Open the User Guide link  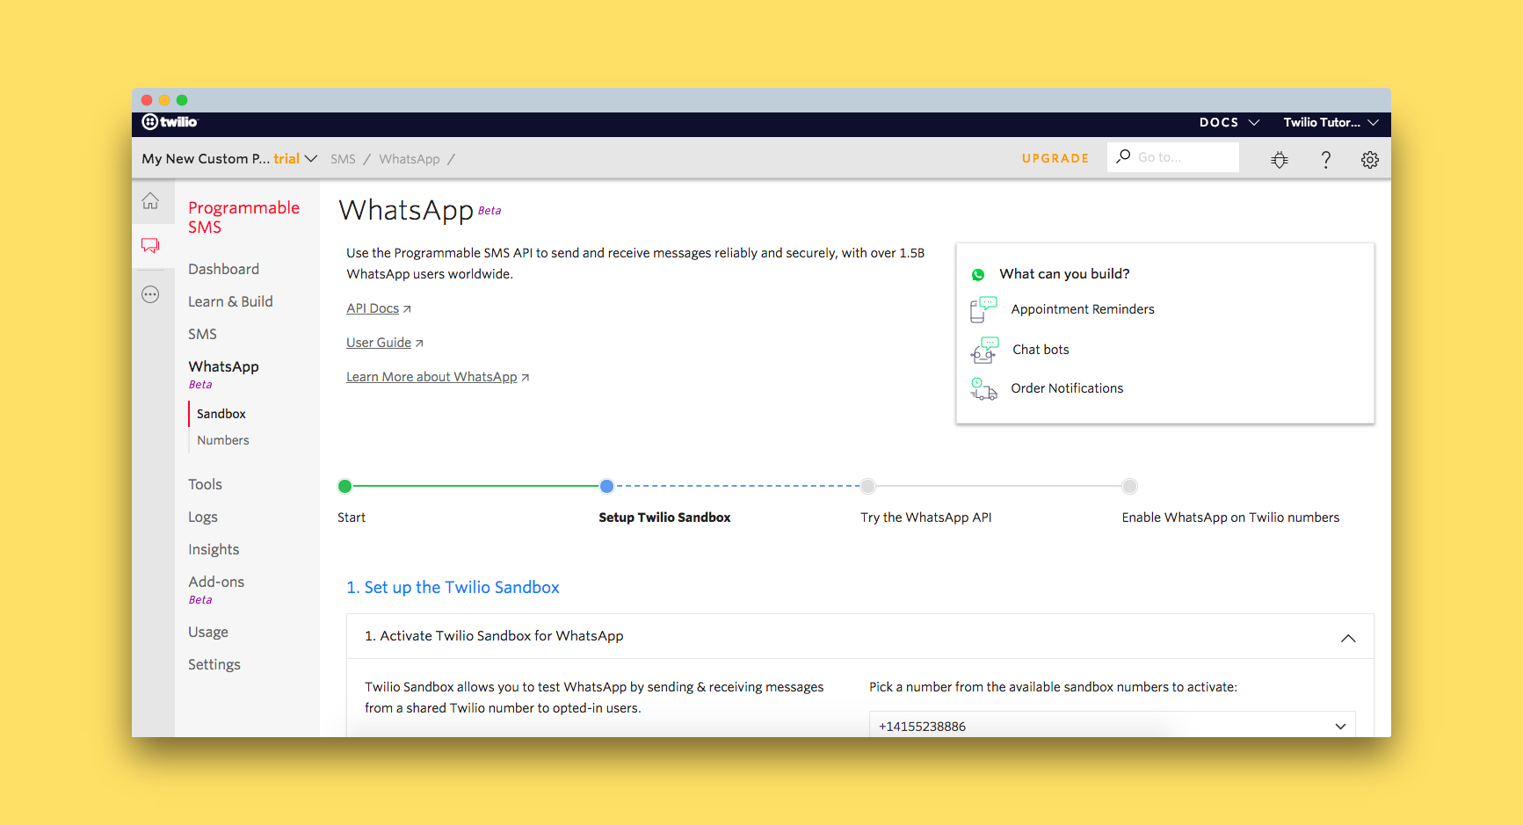tap(379, 343)
